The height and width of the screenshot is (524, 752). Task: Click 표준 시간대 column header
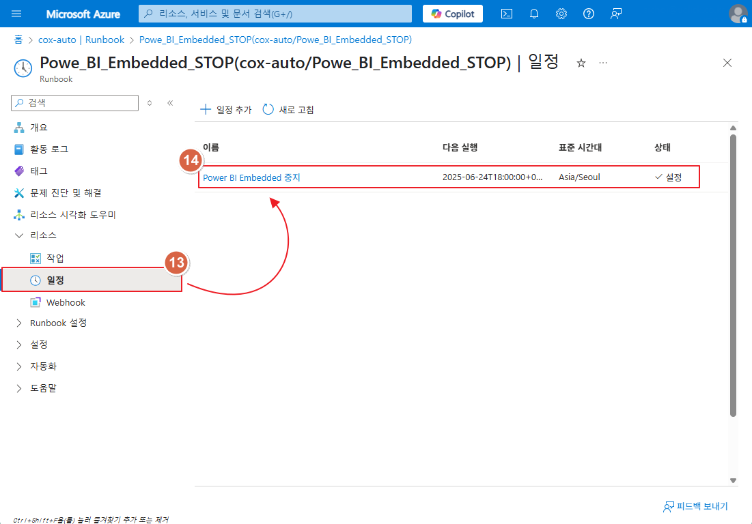coord(580,147)
